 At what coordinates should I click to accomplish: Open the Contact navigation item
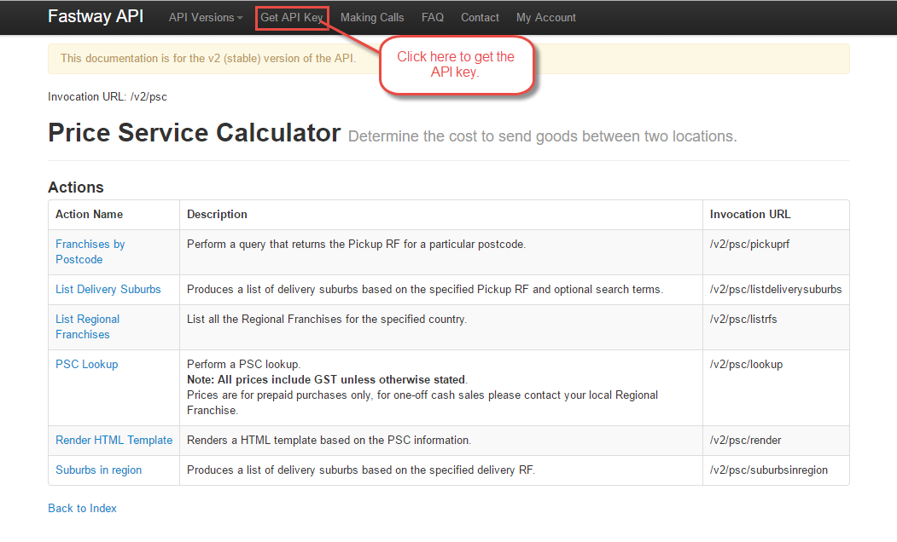480,18
